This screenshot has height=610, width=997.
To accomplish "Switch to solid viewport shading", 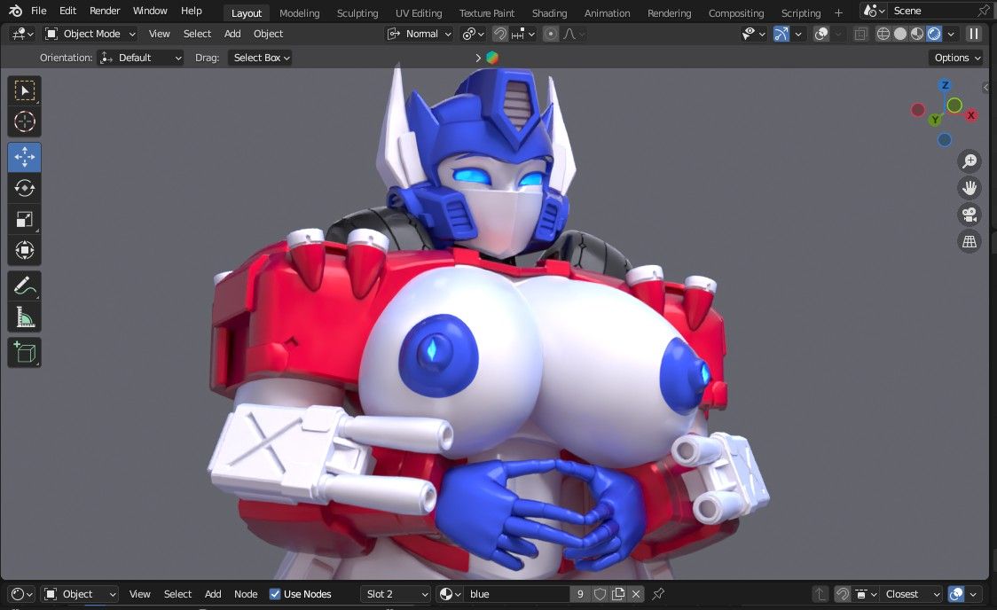I will [899, 34].
